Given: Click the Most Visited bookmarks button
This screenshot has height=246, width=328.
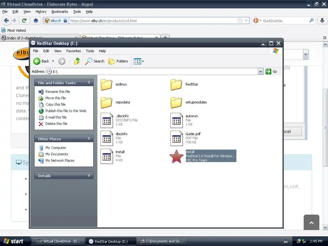Looking at the screenshot, I should 14,30.
